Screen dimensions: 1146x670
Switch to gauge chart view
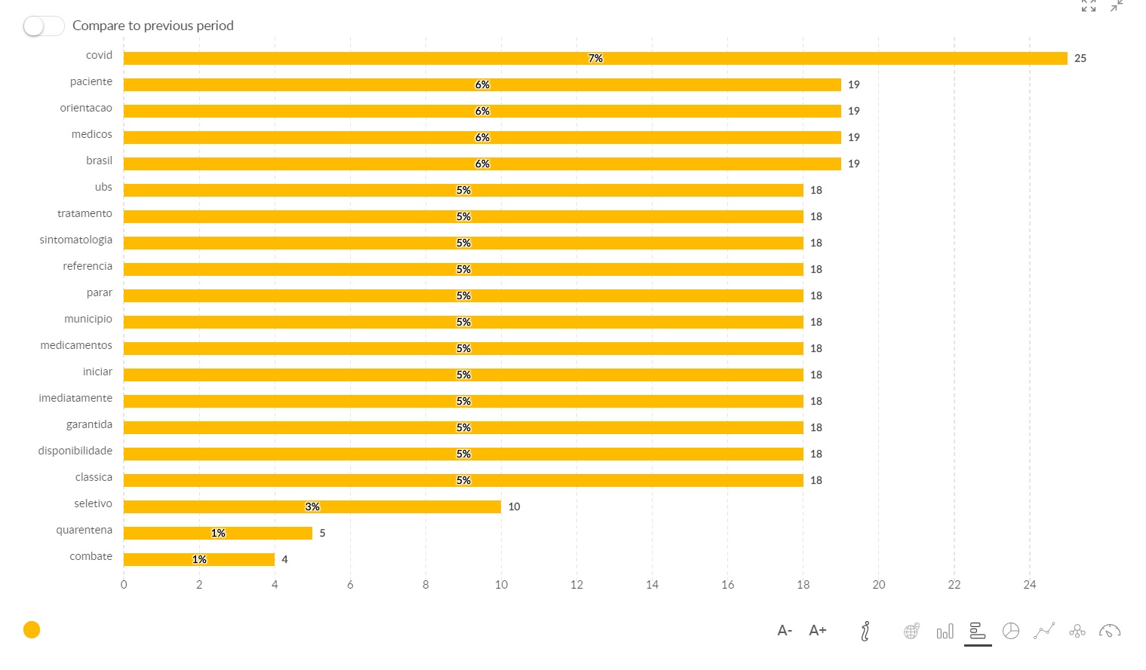coord(1110,631)
